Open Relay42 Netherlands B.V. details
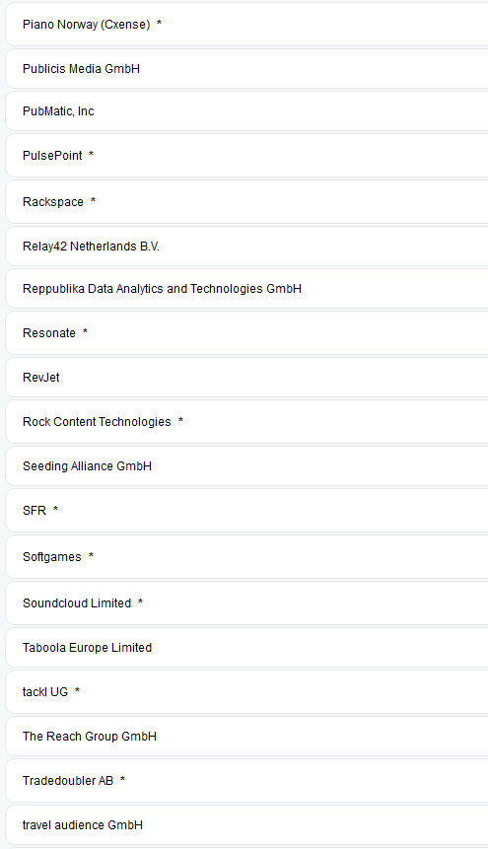This screenshot has width=488, height=849. 247,247
